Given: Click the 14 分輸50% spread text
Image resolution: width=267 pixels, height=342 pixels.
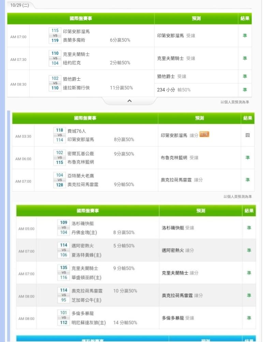Looking at the screenshot, I should pos(125,323).
